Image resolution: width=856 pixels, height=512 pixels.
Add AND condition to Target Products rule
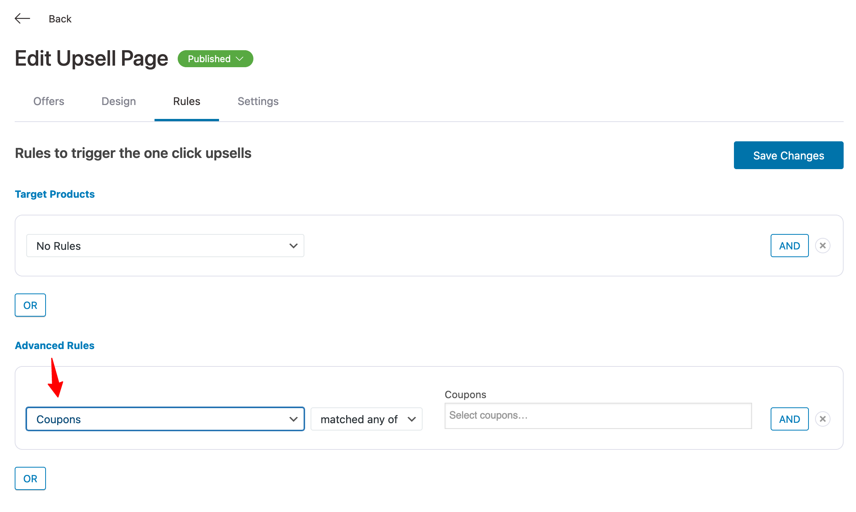(789, 246)
